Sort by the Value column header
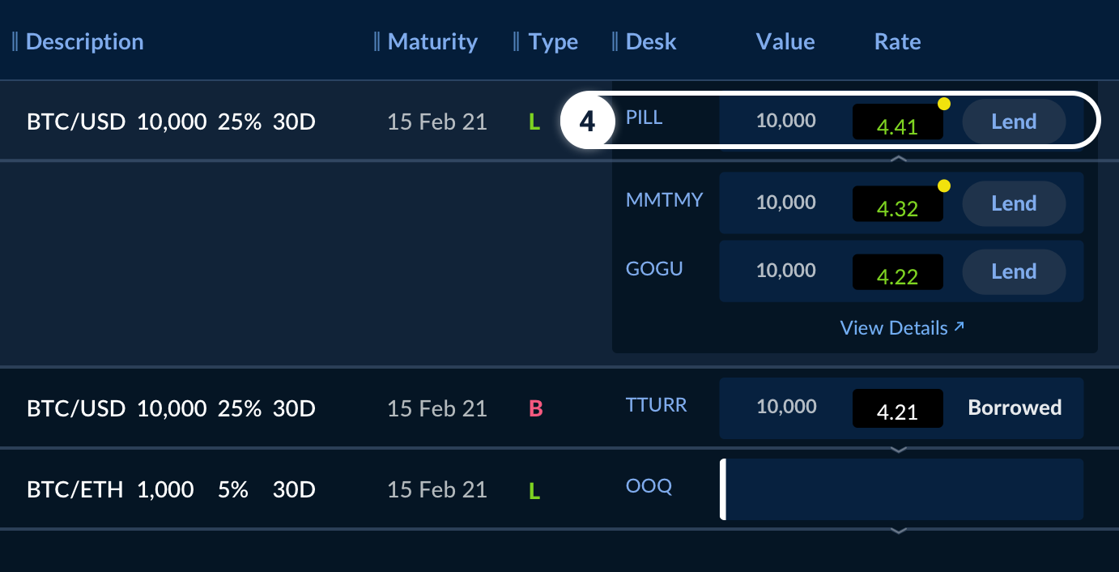This screenshot has width=1119, height=572. 785,42
